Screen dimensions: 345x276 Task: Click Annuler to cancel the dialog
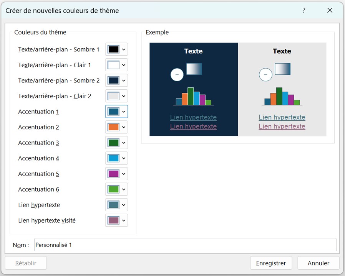318,263
